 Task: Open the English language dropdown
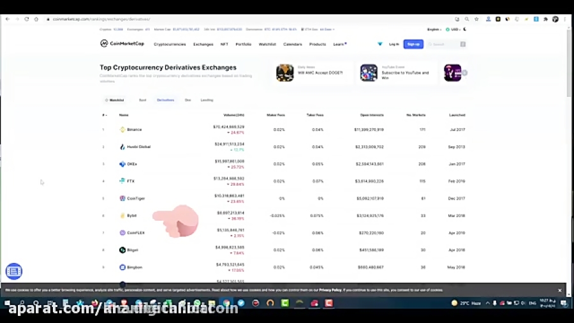coord(434,29)
